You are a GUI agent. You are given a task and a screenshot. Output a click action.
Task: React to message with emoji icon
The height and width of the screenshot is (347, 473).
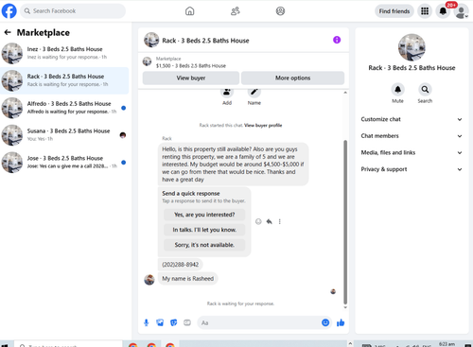click(258, 221)
